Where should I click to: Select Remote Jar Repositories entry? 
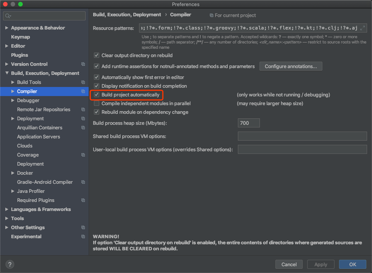44,109
